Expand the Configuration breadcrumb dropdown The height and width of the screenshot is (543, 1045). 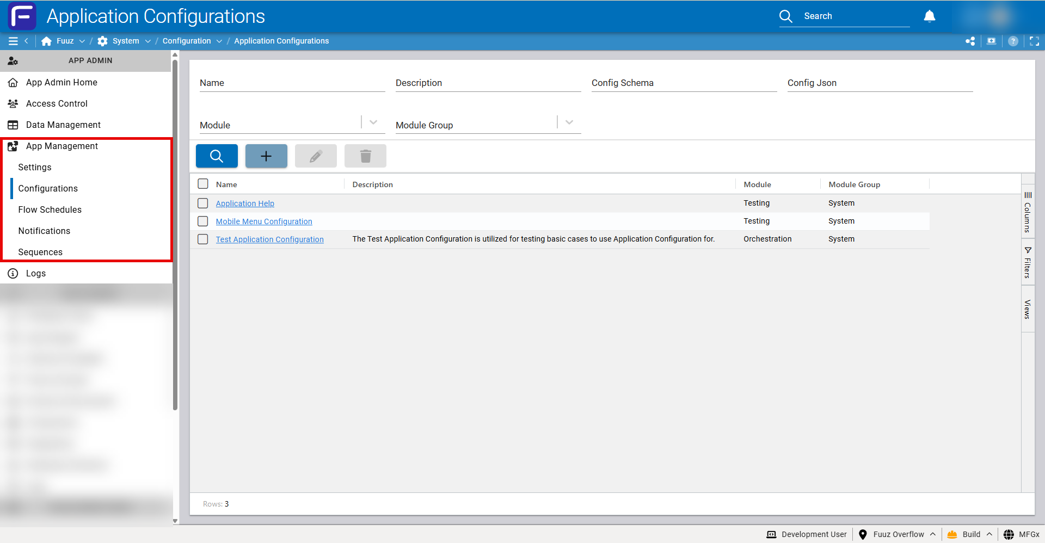[x=219, y=41]
